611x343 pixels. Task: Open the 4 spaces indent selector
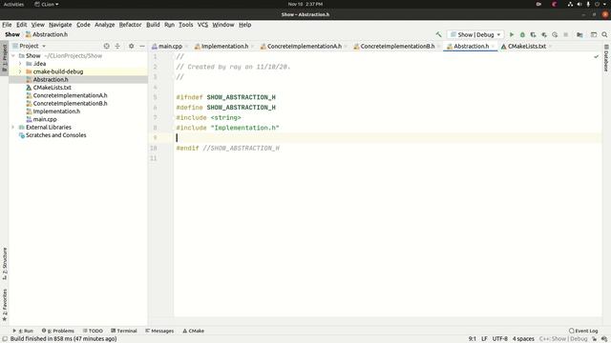click(523, 339)
